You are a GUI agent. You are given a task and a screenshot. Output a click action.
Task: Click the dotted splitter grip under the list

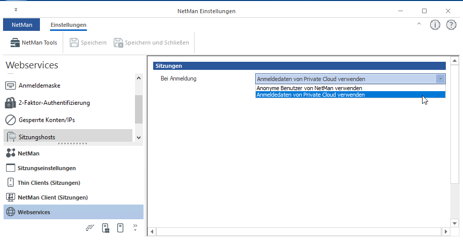(x=73, y=143)
